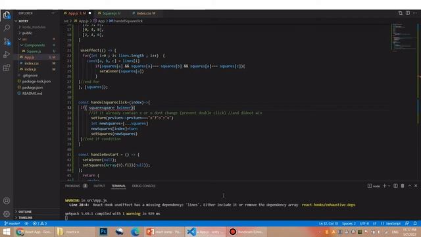Open the Output panel tab
421x237 pixels.
point(99,186)
